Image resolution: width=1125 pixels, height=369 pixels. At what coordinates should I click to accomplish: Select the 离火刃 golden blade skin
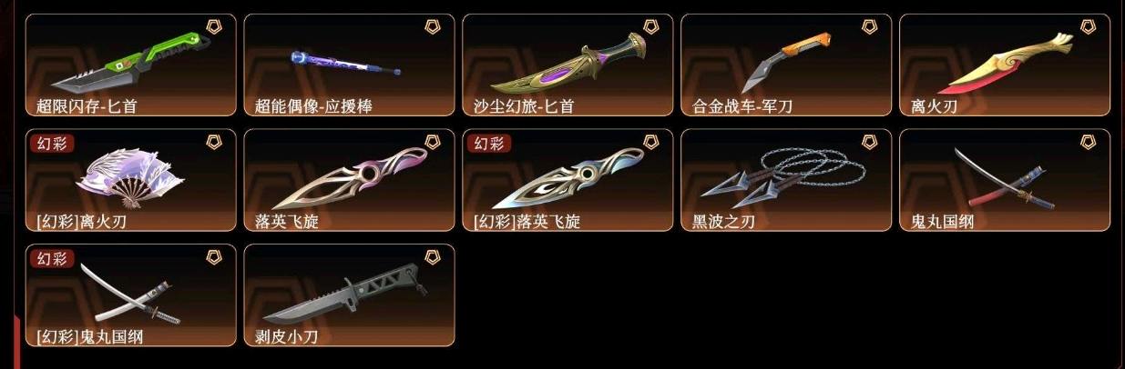click(x=1005, y=65)
